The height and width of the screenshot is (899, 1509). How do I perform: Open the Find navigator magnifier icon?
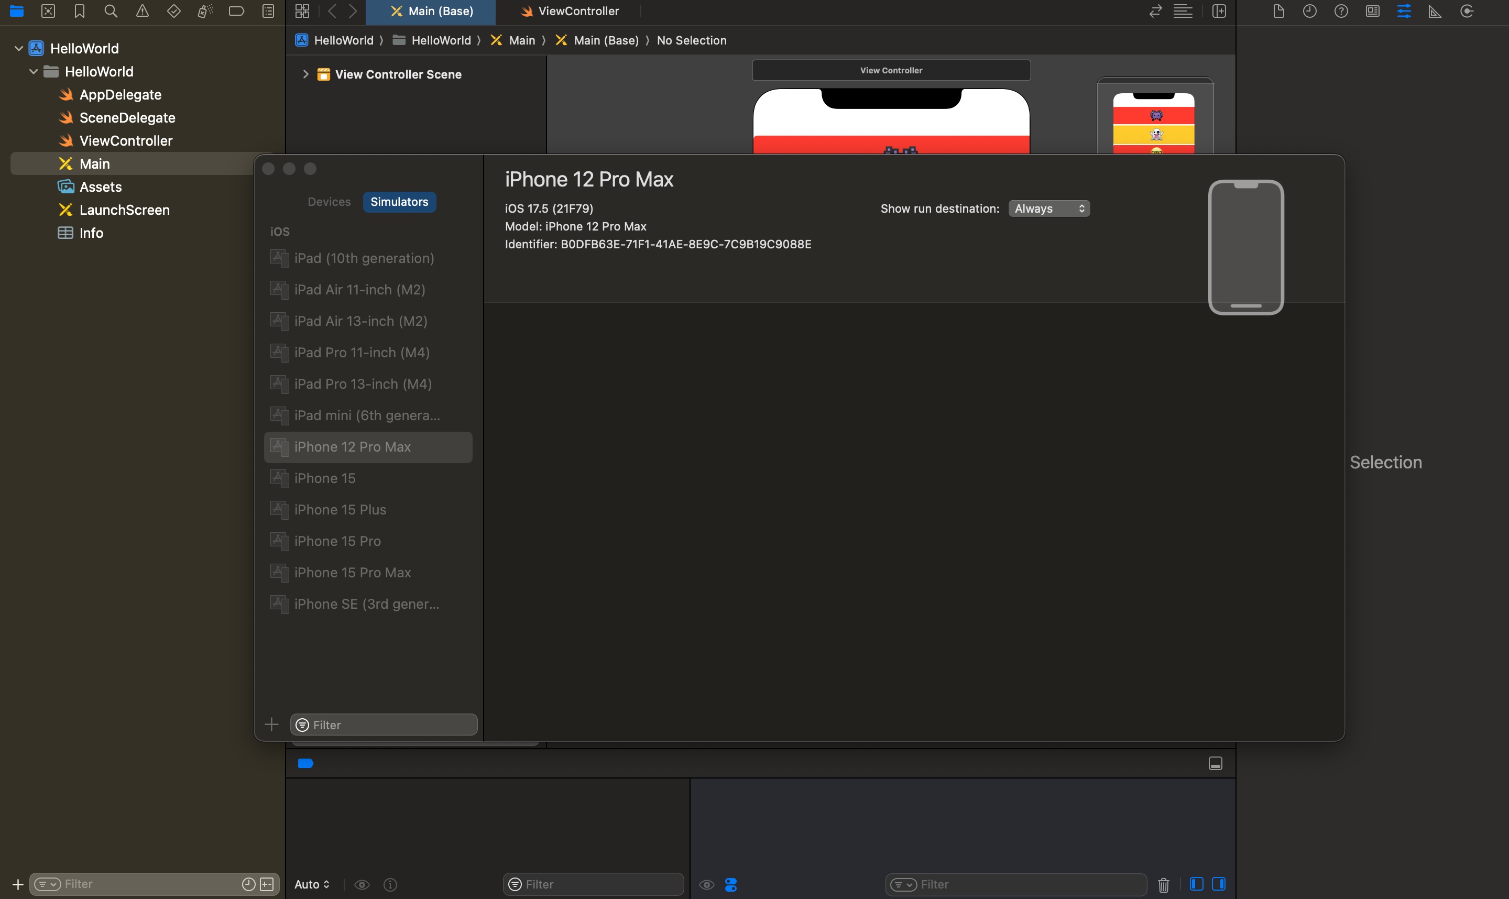point(111,11)
